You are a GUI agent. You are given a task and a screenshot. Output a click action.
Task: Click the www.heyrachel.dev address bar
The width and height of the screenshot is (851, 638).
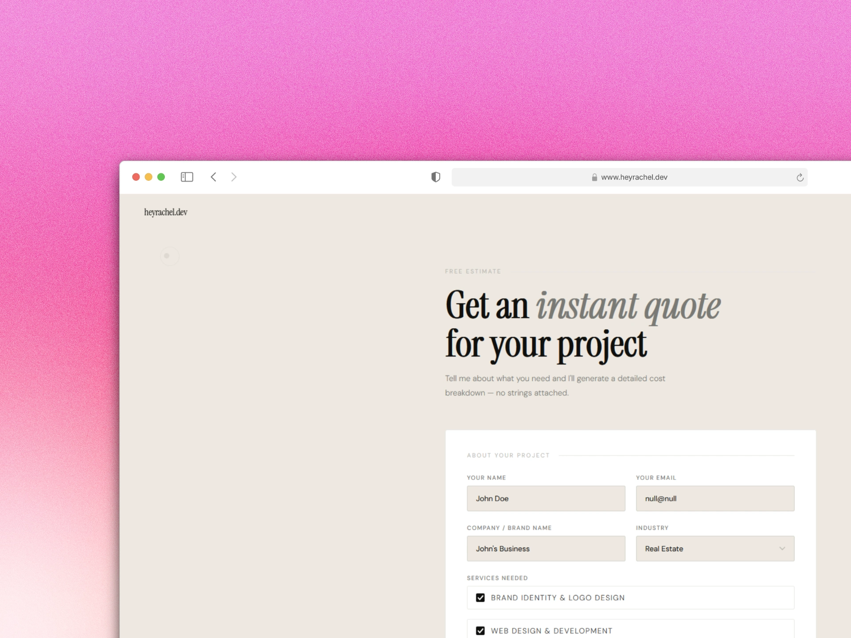click(634, 177)
